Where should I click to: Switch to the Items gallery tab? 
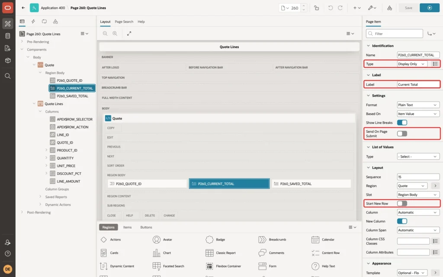128,227
